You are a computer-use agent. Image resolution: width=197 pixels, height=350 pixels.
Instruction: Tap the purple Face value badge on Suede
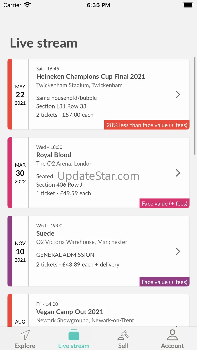164,282
